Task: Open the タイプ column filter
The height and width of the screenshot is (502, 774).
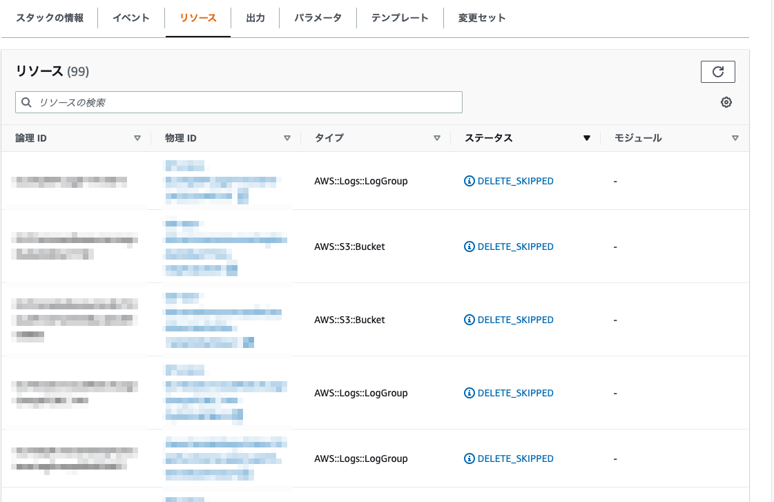Action: click(436, 137)
